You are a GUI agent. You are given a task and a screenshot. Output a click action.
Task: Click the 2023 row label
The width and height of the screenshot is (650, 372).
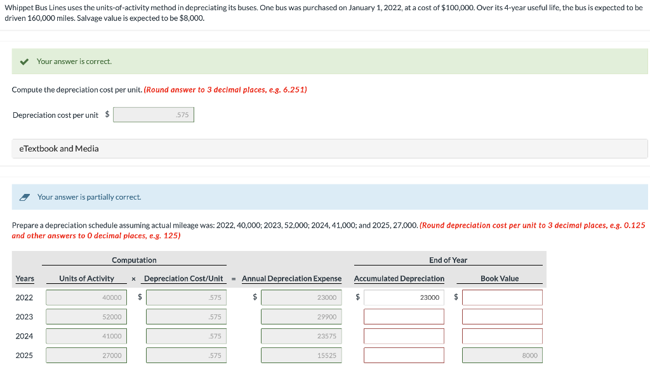(x=24, y=317)
